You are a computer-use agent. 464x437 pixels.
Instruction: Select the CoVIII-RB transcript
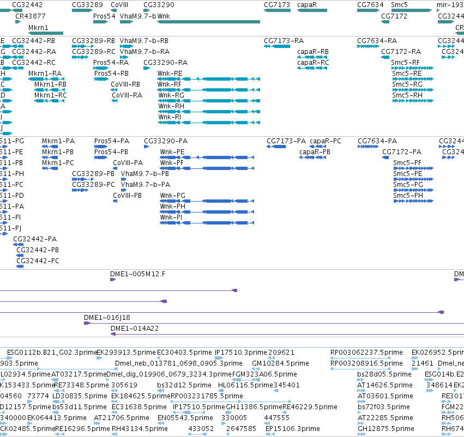click(x=114, y=90)
